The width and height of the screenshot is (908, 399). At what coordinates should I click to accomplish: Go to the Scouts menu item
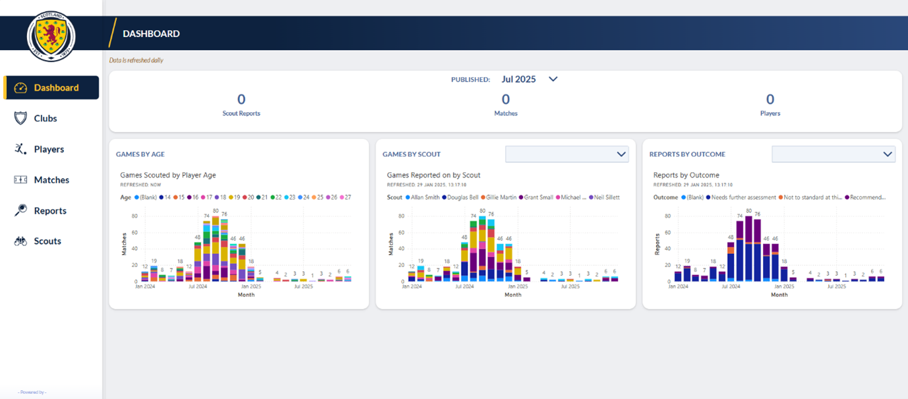click(47, 241)
